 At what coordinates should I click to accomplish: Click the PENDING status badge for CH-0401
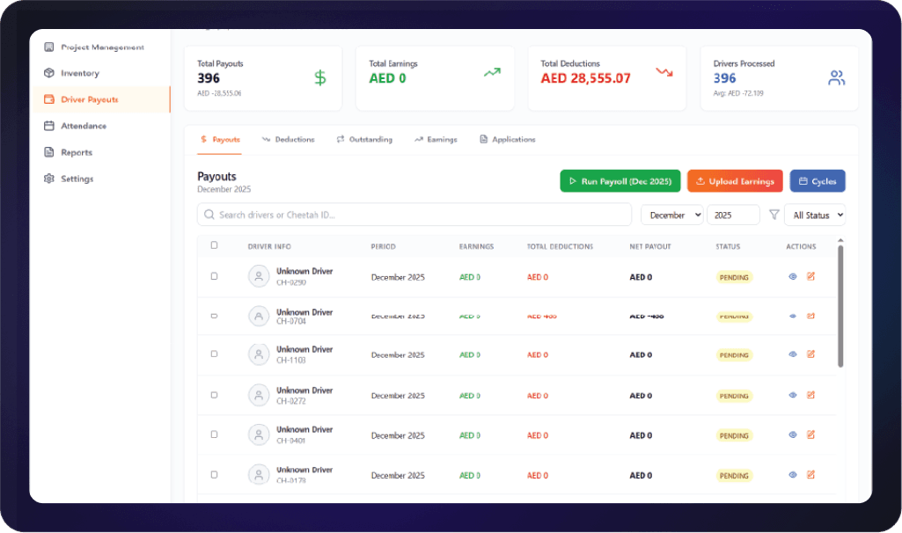tap(734, 435)
